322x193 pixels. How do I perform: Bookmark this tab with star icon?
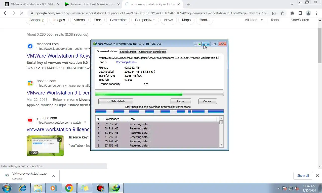(282, 13)
